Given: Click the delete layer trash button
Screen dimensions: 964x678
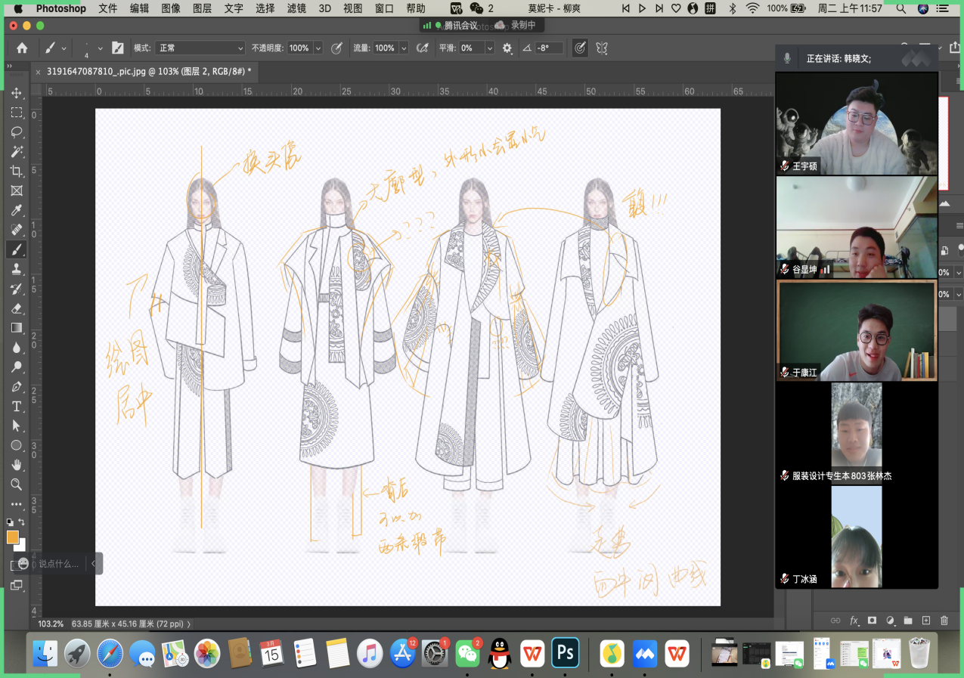Looking at the screenshot, I should (x=944, y=621).
